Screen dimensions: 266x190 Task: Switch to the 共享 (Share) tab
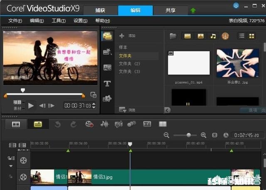coord(170,10)
